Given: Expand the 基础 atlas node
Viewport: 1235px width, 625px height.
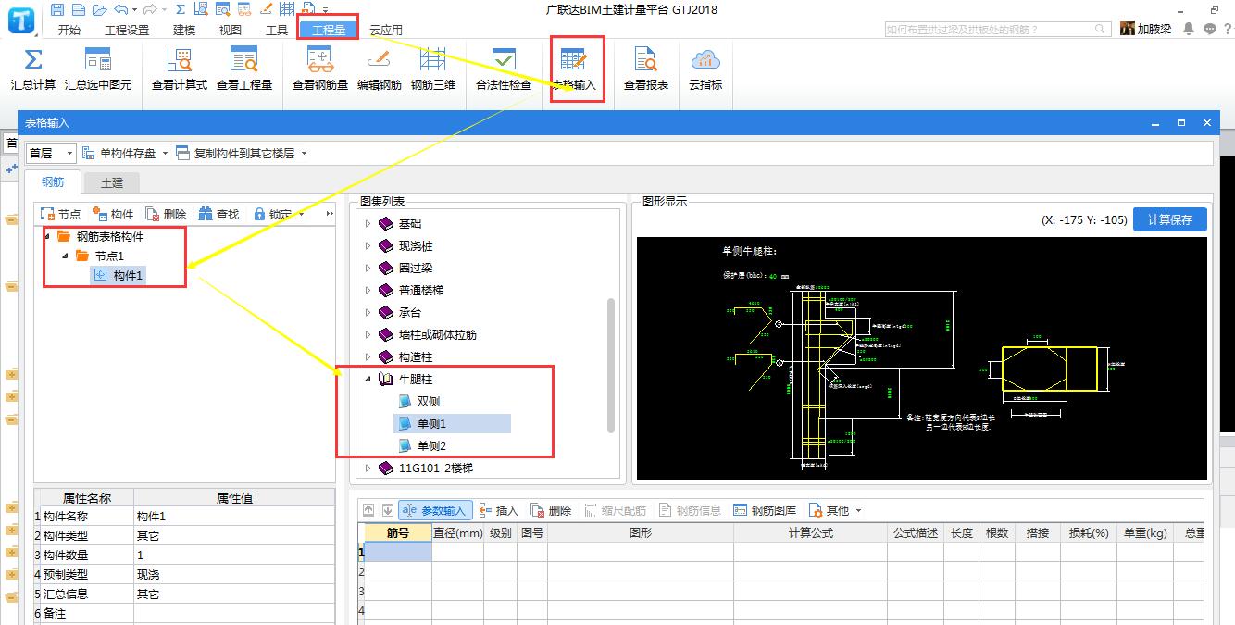Looking at the screenshot, I should [368, 224].
